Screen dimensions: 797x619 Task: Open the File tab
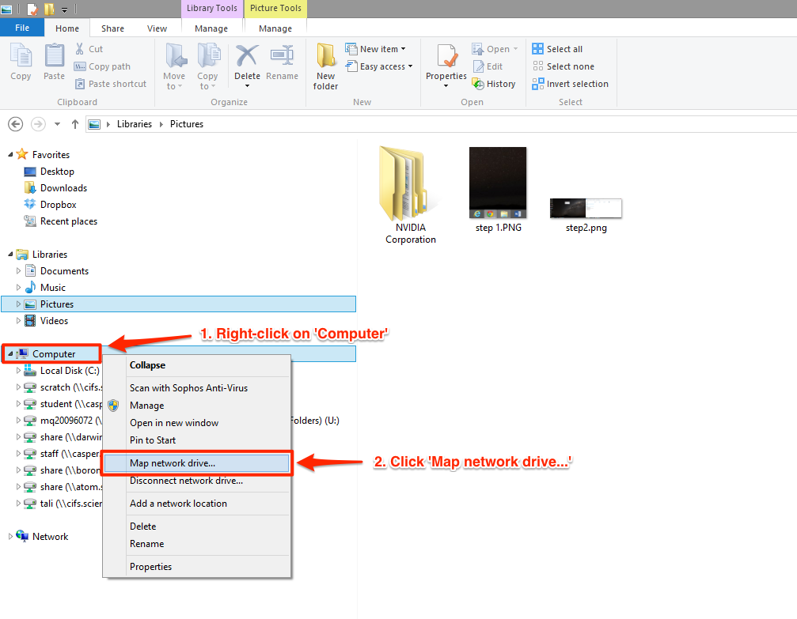[x=22, y=28]
